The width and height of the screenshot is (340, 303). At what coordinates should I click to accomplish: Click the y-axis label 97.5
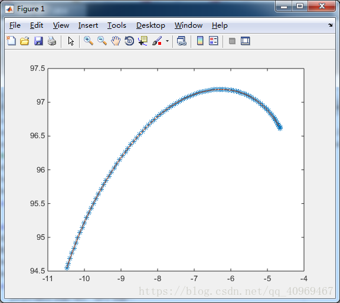(x=37, y=69)
